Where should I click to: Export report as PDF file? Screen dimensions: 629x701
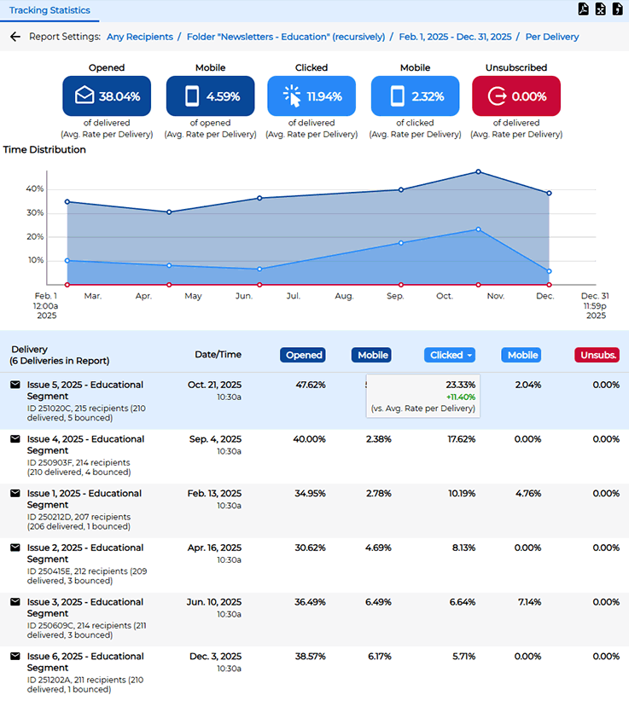[584, 9]
